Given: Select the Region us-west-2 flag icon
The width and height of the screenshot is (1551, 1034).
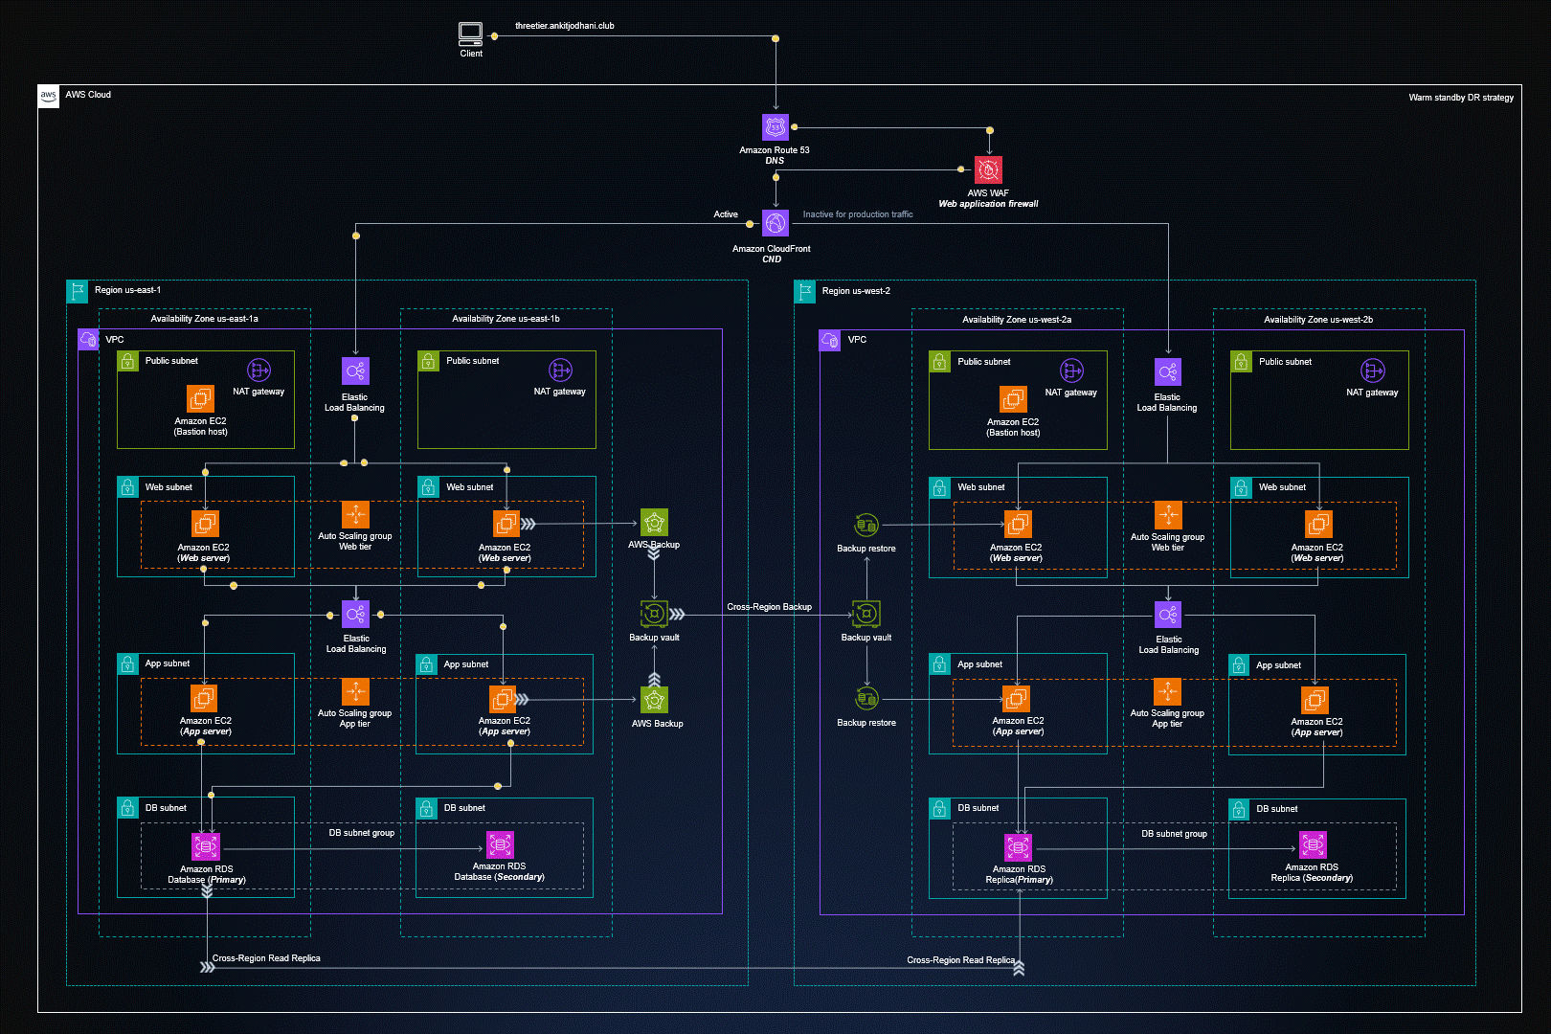Looking at the screenshot, I should pos(805,291).
